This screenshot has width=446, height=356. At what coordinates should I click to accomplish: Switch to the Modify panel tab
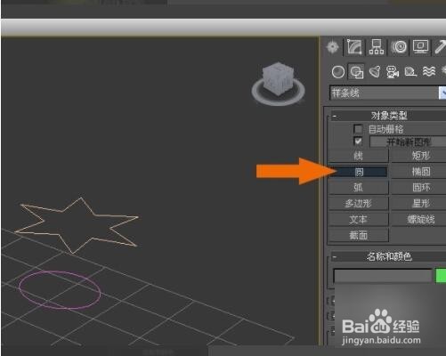tap(354, 47)
